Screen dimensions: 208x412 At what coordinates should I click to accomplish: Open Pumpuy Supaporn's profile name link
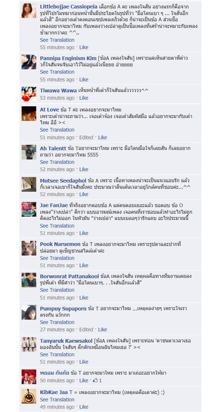pos(63,309)
